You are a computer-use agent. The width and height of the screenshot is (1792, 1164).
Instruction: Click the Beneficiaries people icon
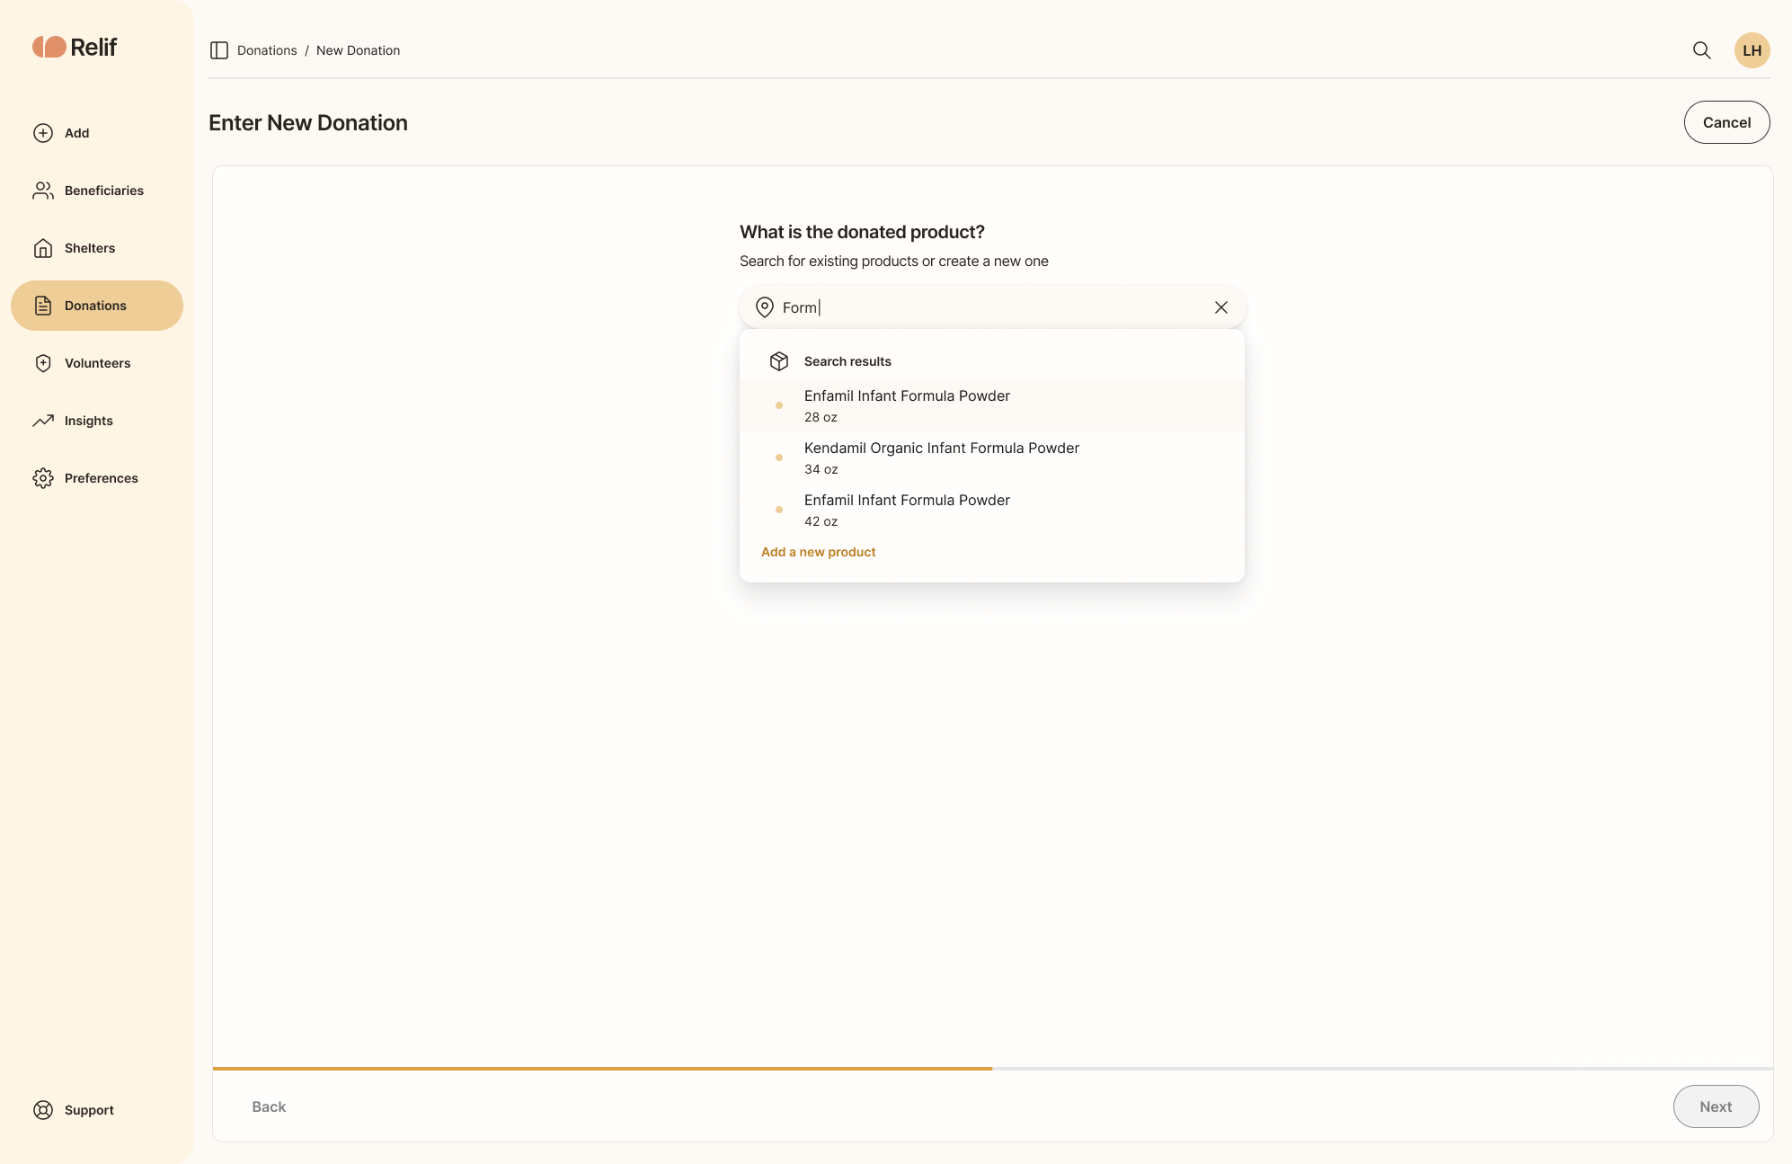pyautogui.click(x=43, y=191)
